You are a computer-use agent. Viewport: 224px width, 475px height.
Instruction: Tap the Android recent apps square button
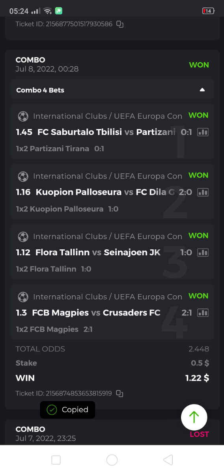pos(56,460)
